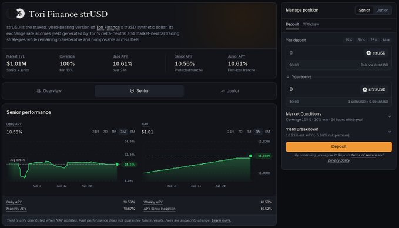Select 6M range on NAV chart
399x228 pixels.
tap(267, 132)
